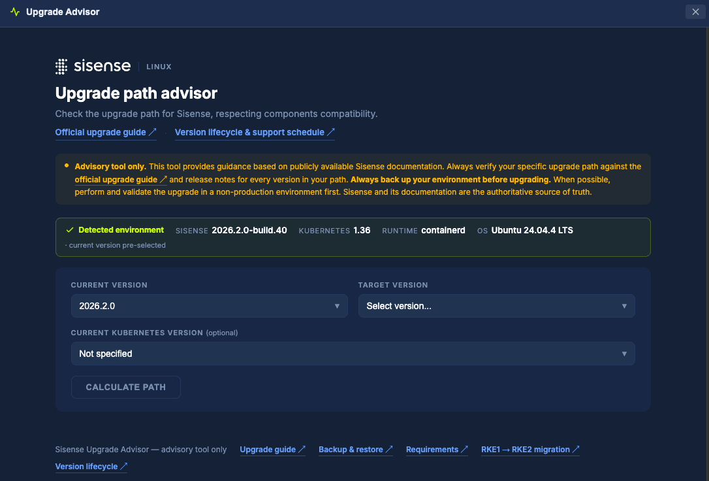Screen dimensions: 709x481
Task: Click the Sisense logo icon
Action: pos(61,67)
